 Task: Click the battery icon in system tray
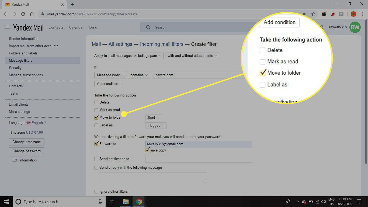(311, 202)
